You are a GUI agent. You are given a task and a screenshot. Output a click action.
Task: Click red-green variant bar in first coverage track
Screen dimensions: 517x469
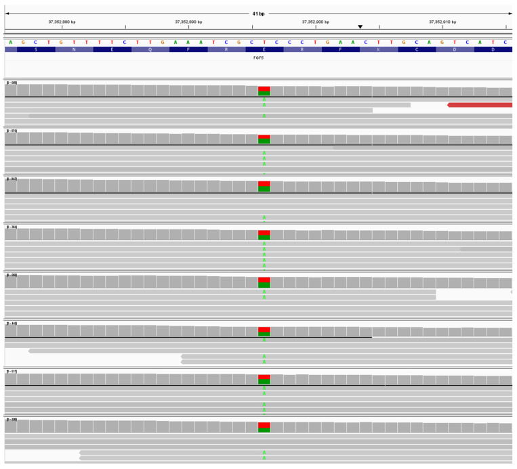264,91
